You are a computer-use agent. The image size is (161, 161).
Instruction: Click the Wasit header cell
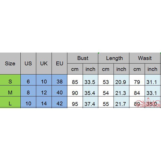[x=145, y=58]
